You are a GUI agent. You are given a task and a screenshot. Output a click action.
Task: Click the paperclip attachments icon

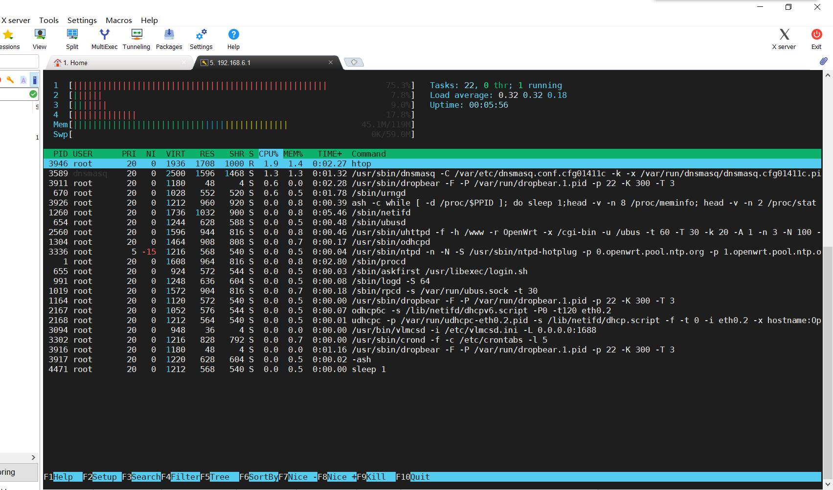pyautogui.click(x=823, y=61)
